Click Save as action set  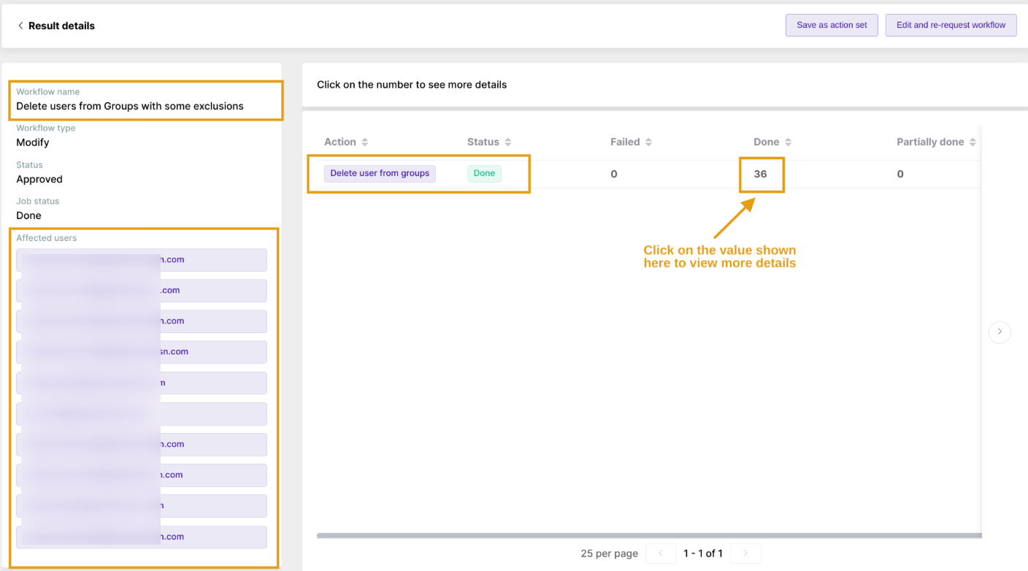pos(832,25)
